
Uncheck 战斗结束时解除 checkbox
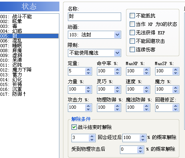point(74,127)
